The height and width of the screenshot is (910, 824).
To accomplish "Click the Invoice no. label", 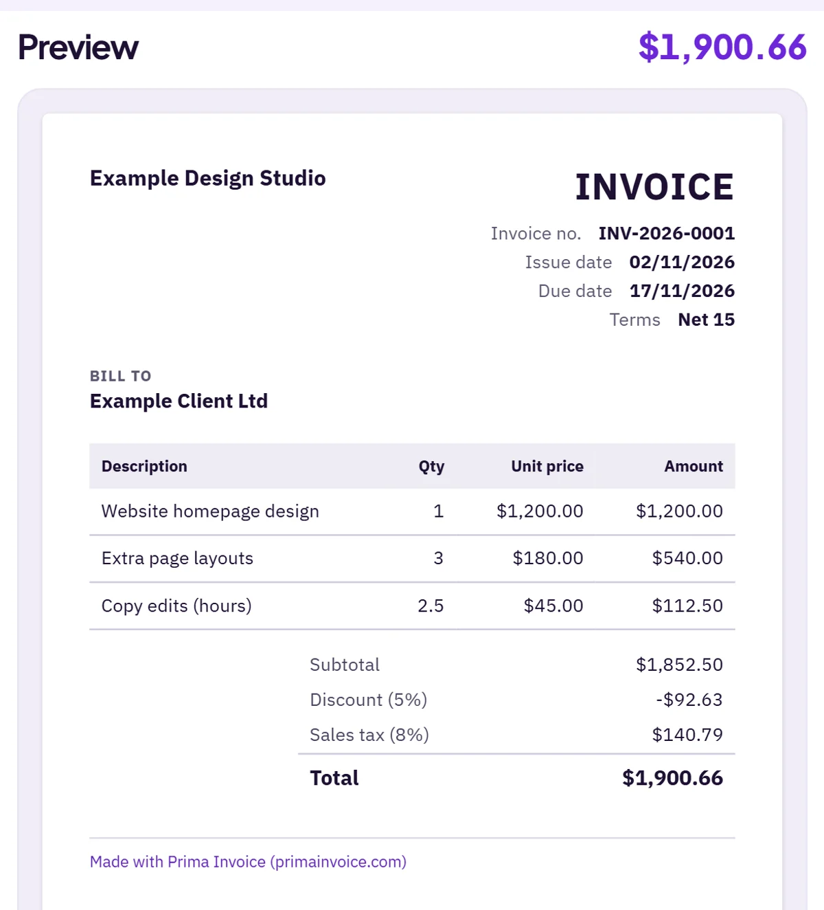I will 536,234.
